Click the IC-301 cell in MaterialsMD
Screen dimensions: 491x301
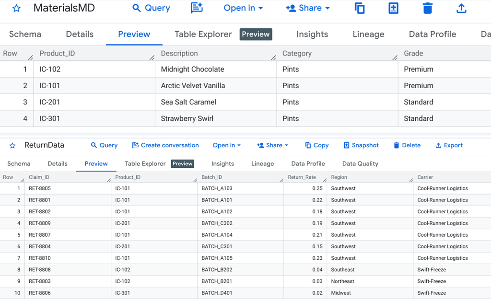pos(94,118)
